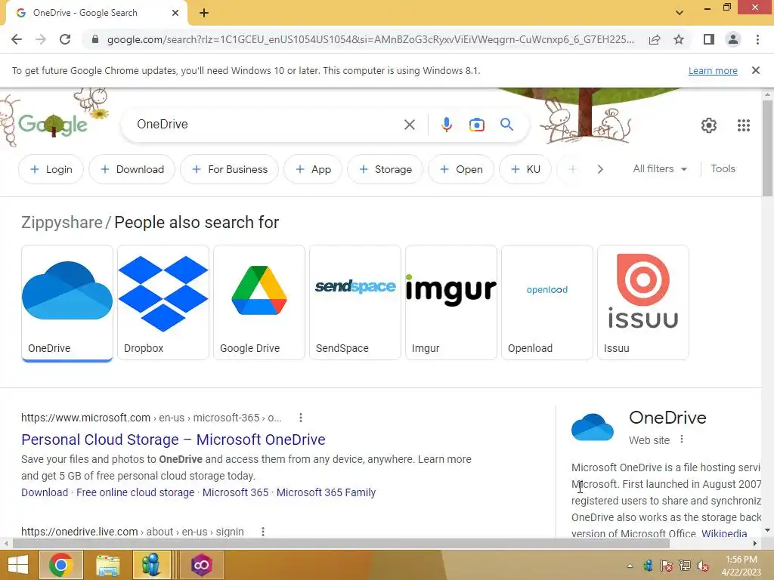774x580 pixels.
Task: Open the Download sitelink
Action: 45,492
